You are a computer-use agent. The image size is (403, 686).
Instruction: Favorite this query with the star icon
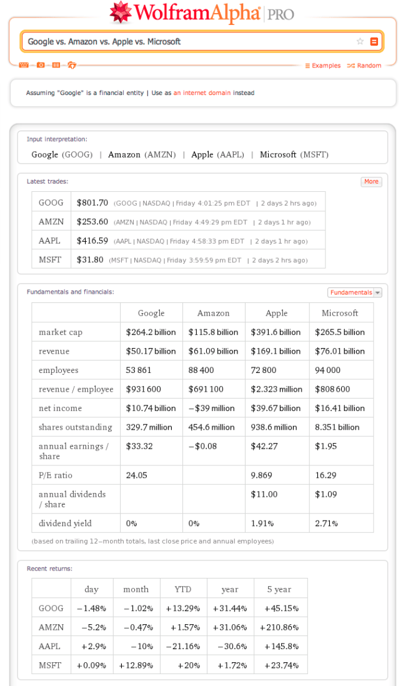click(360, 42)
